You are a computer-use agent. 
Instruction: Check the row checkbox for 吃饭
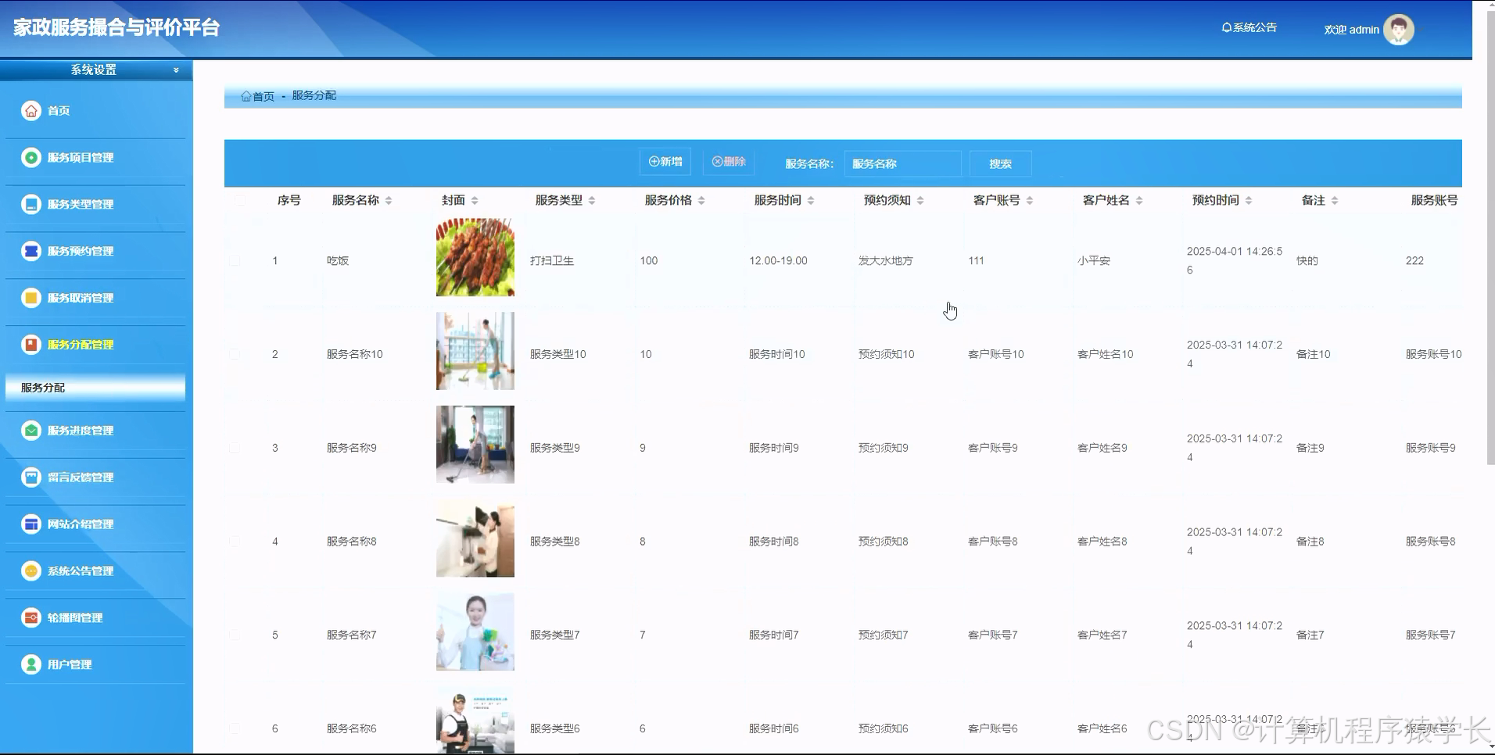tap(235, 260)
